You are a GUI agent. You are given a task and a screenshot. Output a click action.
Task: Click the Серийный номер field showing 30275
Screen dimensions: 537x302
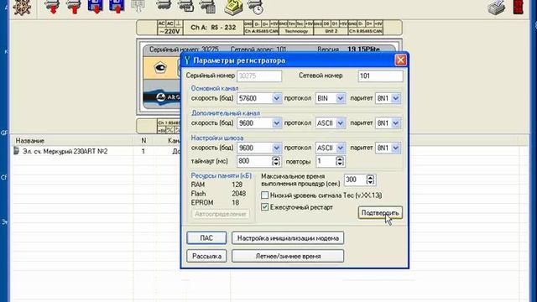259,76
